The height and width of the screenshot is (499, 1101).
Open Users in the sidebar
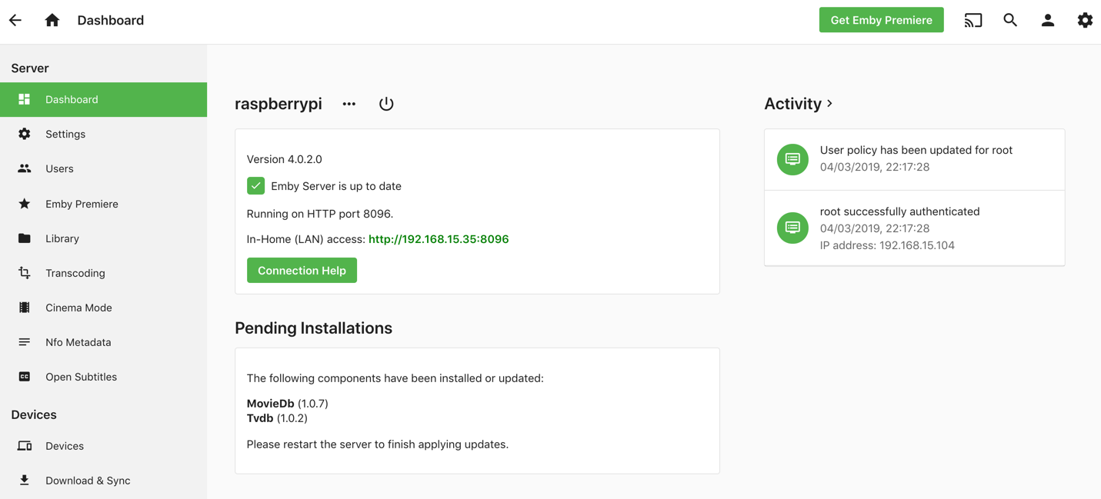(x=59, y=169)
